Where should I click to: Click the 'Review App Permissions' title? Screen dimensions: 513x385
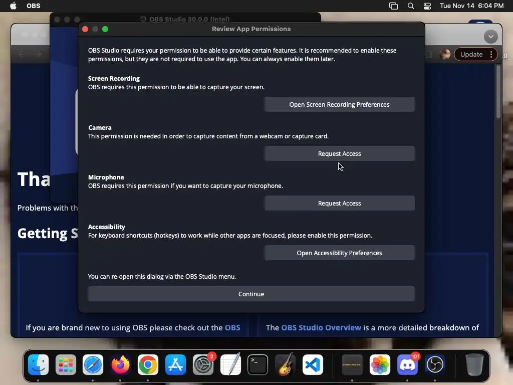click(251, 29)
